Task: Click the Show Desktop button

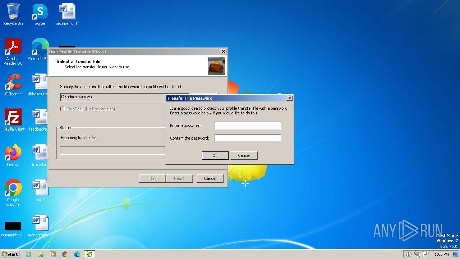Action: click(x=456, y=254)
